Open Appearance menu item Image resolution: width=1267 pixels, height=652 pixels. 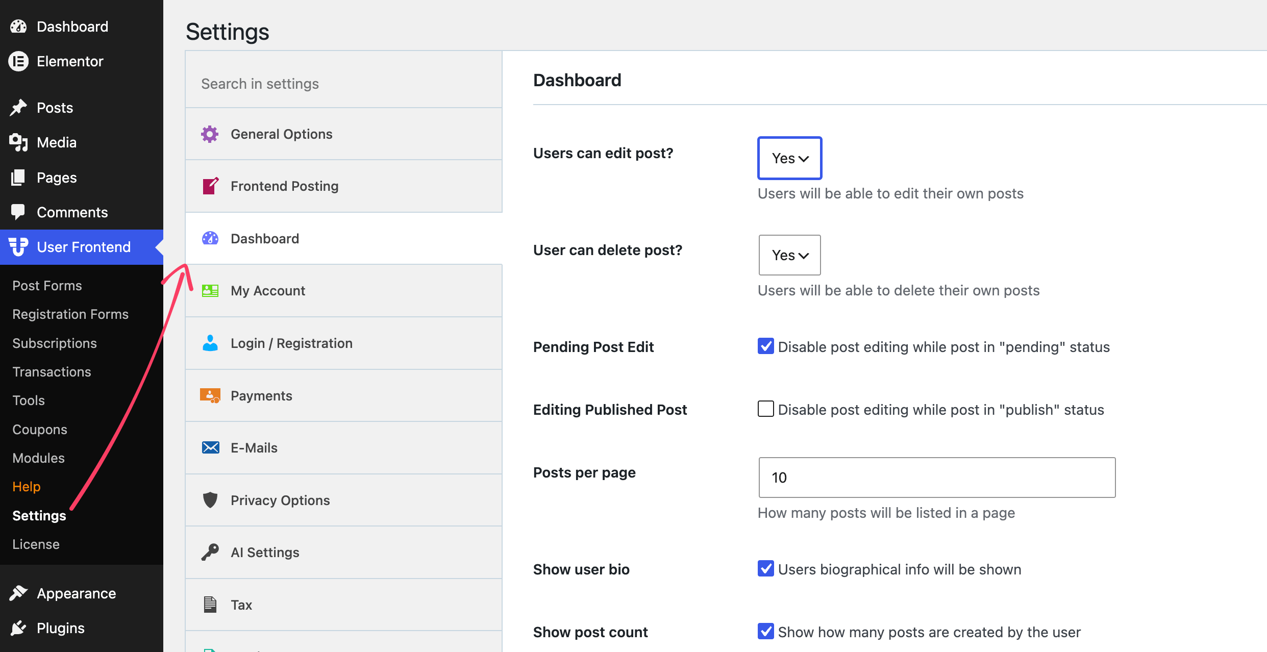pyautogui.click(x=82, y=593)
